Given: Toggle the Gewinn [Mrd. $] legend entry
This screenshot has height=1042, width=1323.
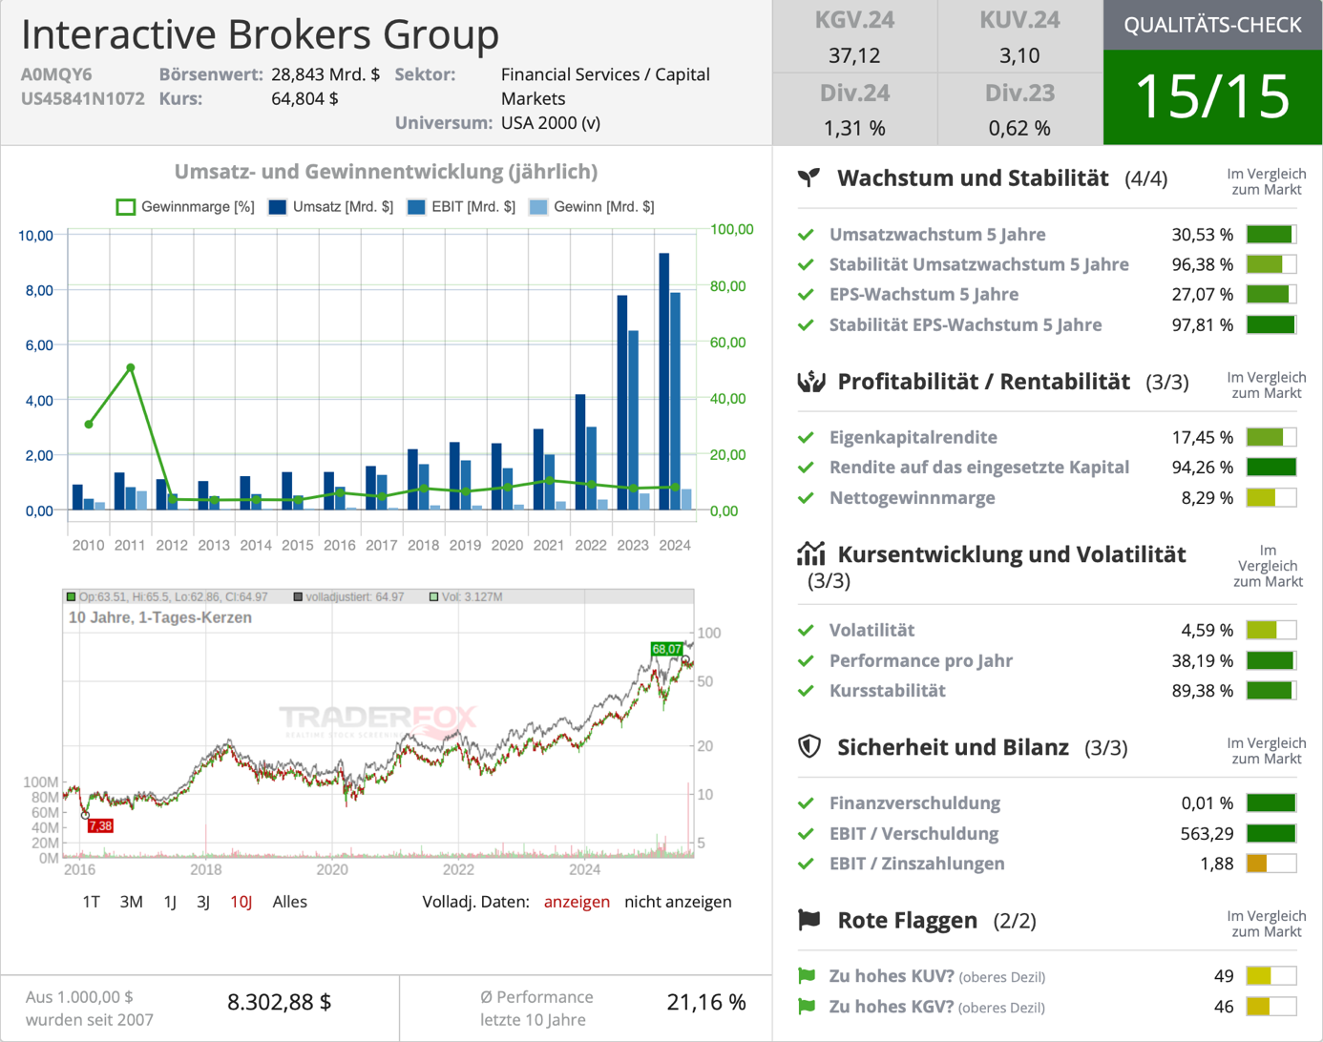Looking at the screenshot, I should 592,207.
